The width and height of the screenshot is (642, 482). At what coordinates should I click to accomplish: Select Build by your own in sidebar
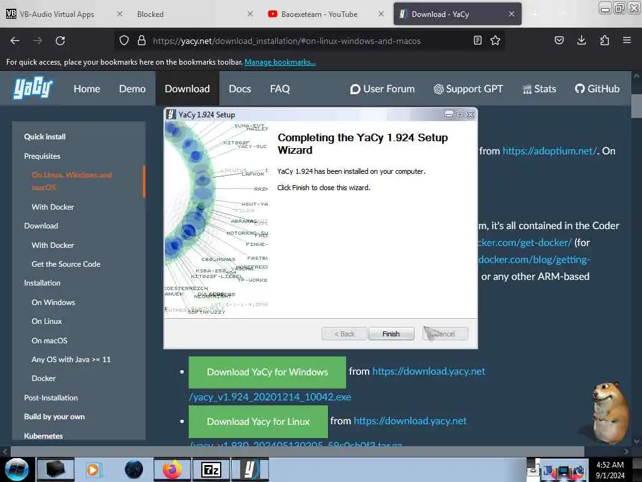(x=55, y=417)
